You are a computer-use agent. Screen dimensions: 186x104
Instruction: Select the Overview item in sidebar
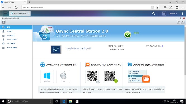(x=16, y=27)
